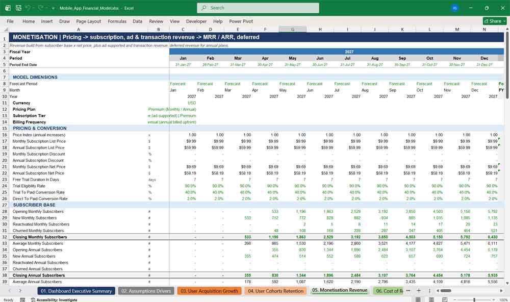Open the Insert ribbon tab
Screen dimensions: 510x302
(x=47, y=21)
